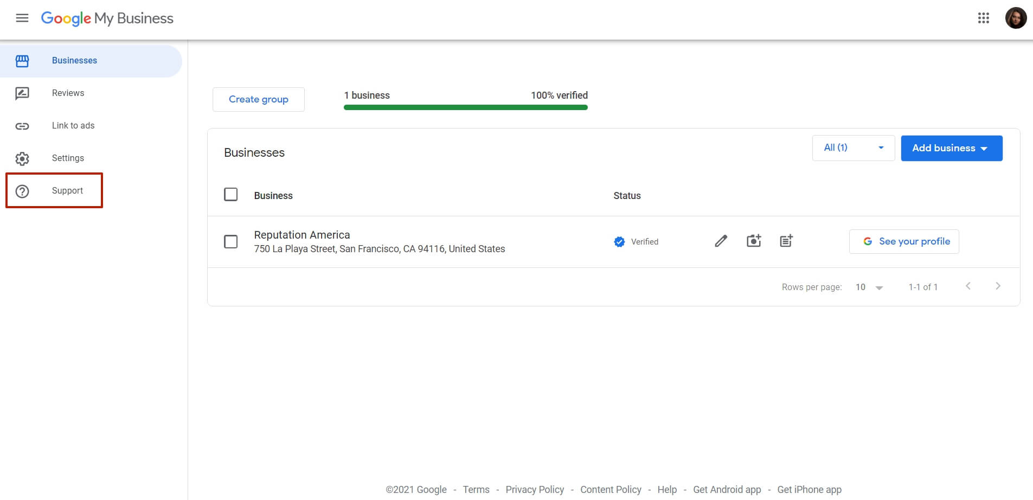Screen dimensions: 1033x500
Task: Click the Businesses table heading
Action: click(254, 153)
